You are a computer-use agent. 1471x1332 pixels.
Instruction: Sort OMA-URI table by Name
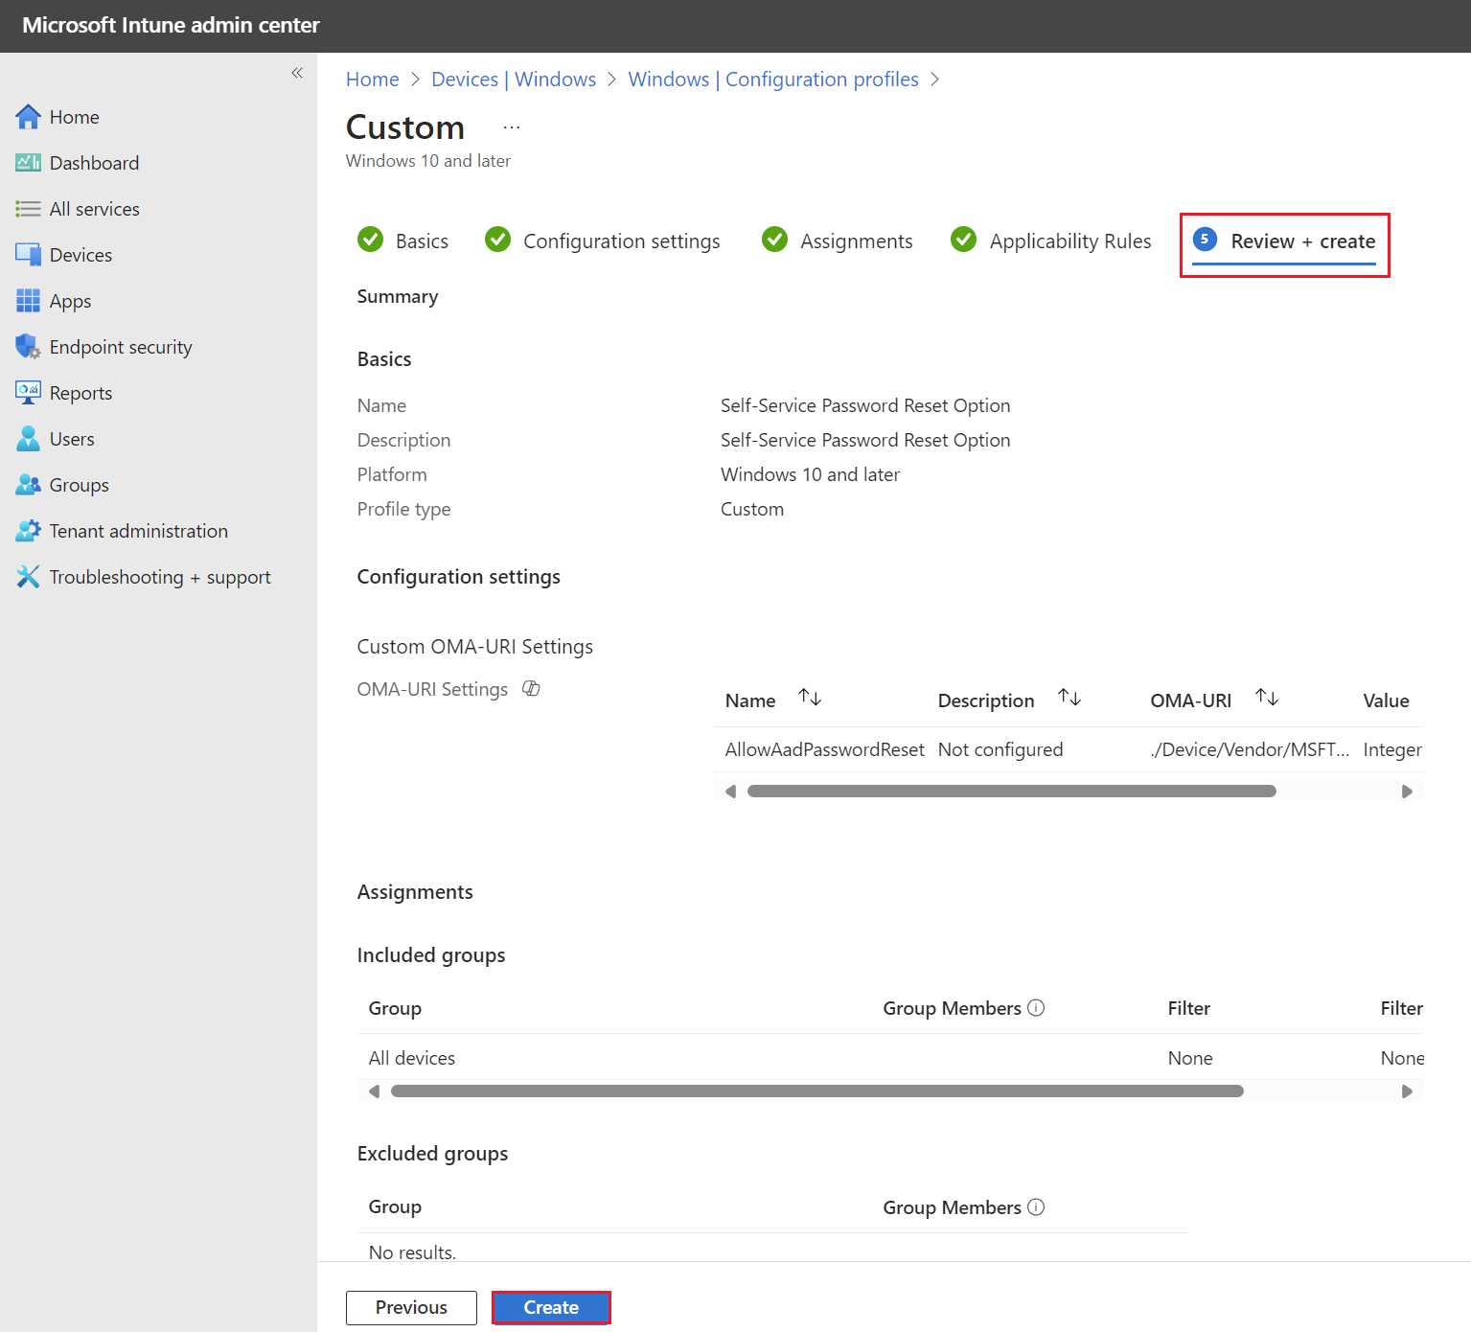tap(810, 698)
